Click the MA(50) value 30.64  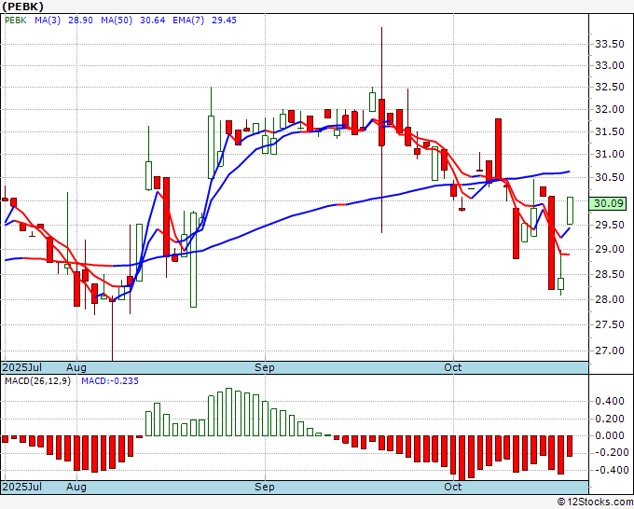click(x=152, y=21)
